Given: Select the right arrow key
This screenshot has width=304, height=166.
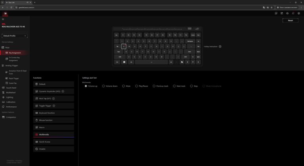Looking at the screenshot, I should (198, 62).
